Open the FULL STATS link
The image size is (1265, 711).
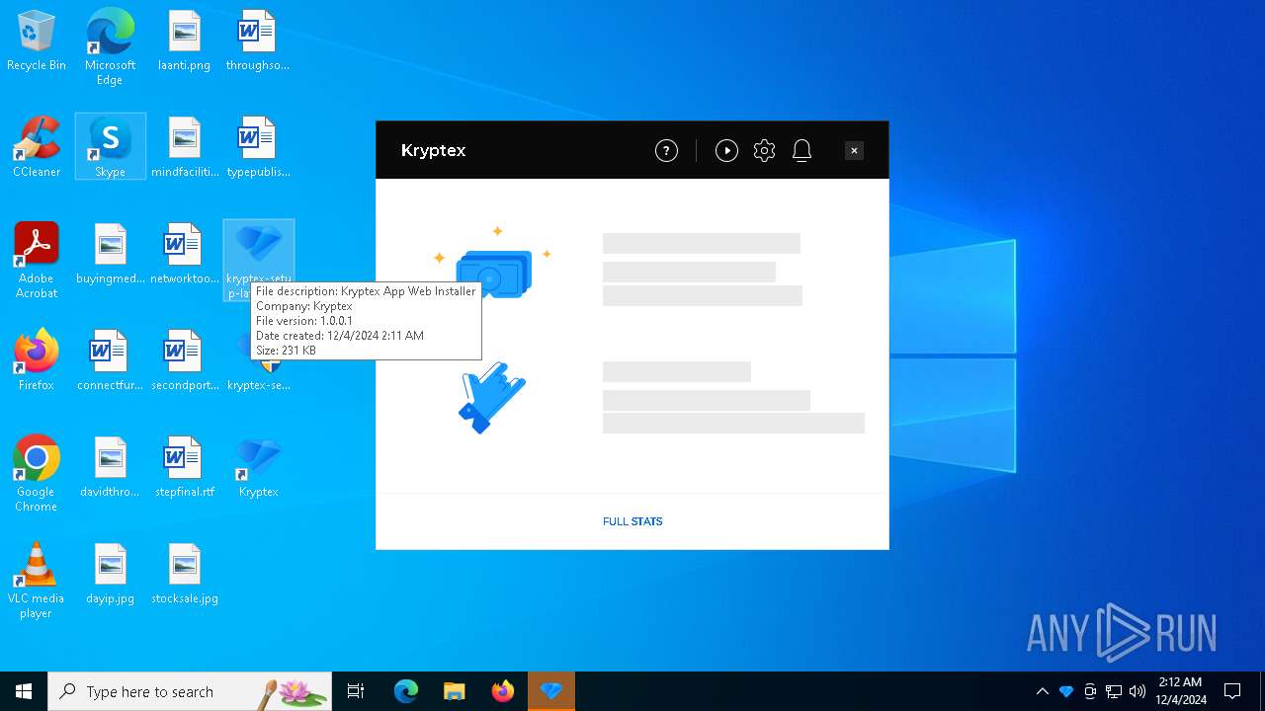(x=632, y=521)
